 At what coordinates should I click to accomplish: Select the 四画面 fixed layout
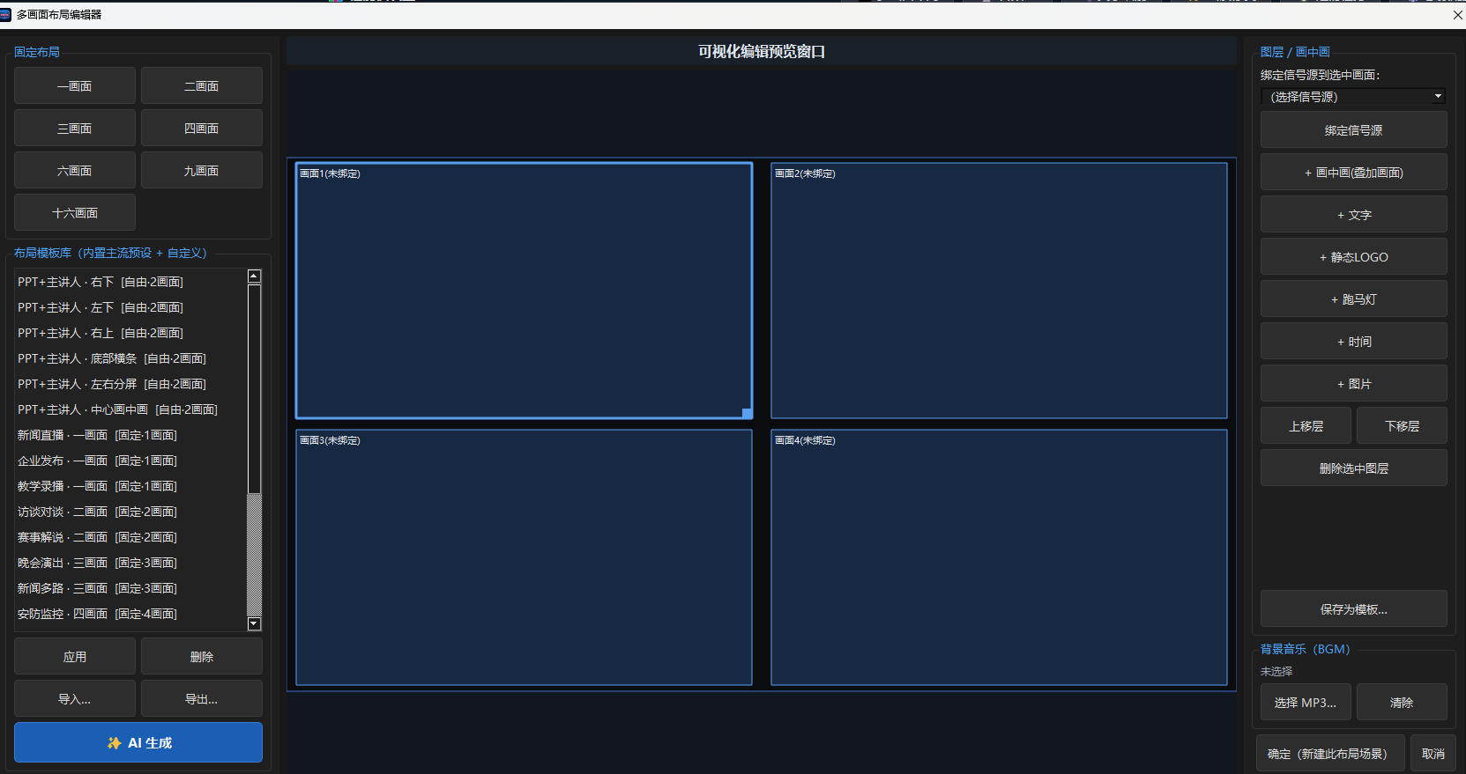(202, 128)
